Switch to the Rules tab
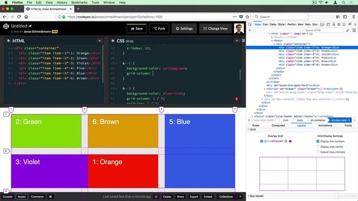Screen dimensions: 358x201 click(256, 126)
